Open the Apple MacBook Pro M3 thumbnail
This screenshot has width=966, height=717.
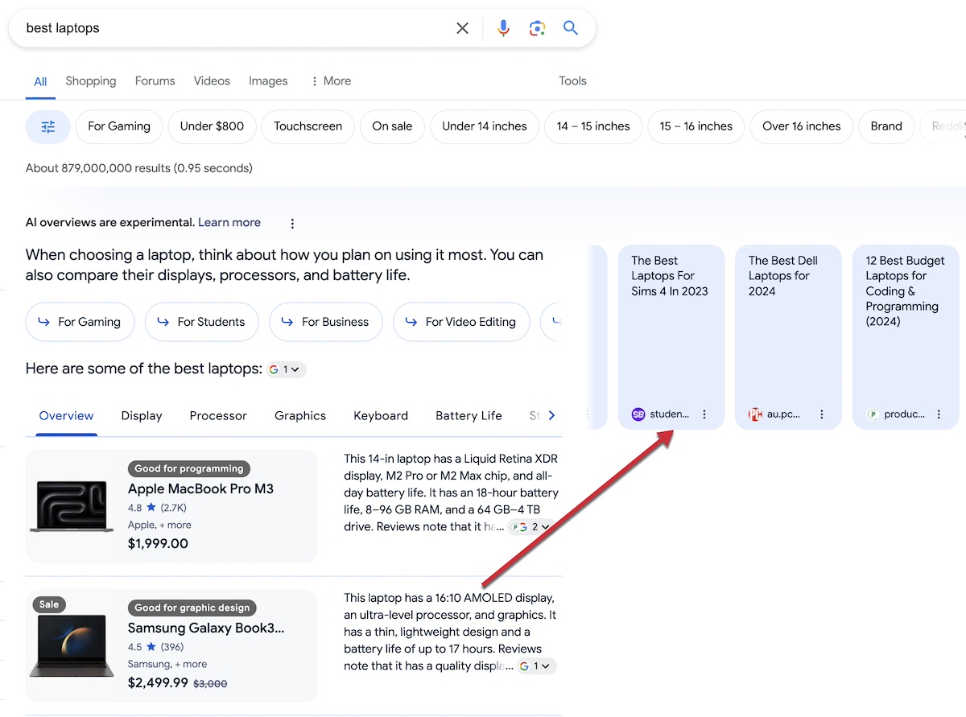72,506
